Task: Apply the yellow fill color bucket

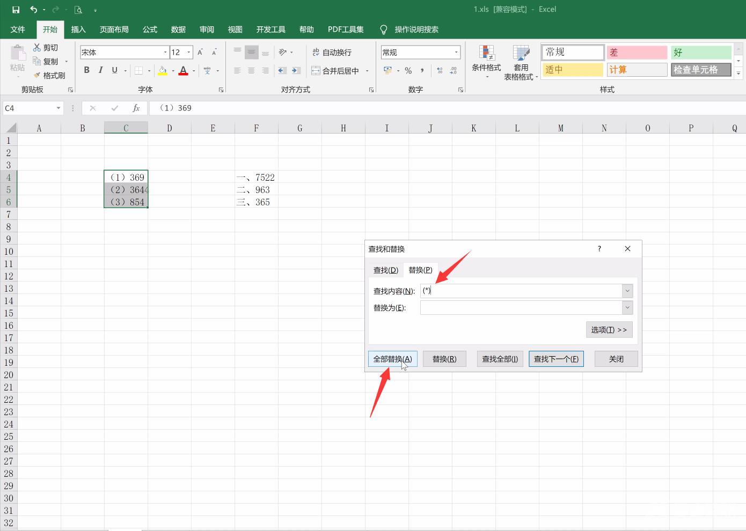Action: [x=162, y=70]
